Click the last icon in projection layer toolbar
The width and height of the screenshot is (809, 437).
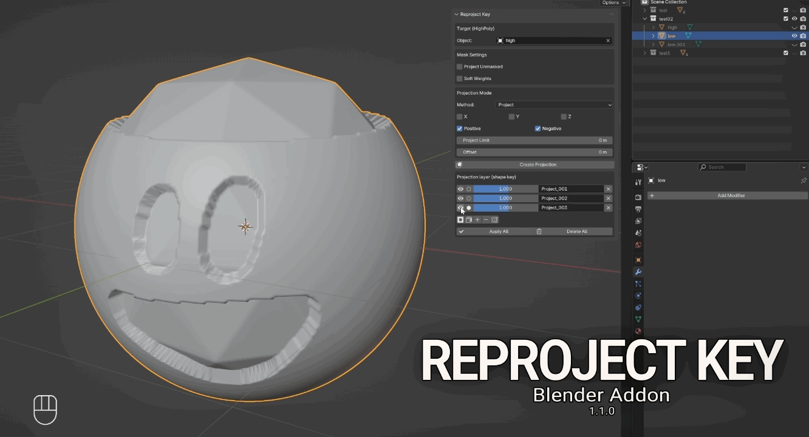pyautogui.click(x=494, y=220)
